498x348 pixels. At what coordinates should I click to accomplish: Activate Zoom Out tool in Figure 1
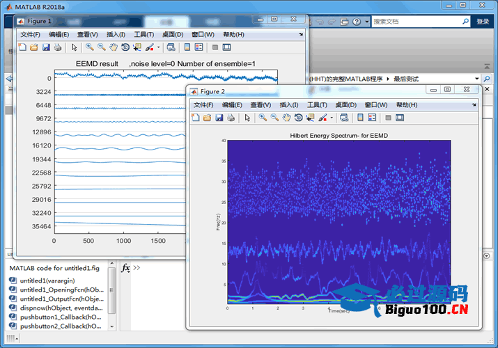point(101,47)
